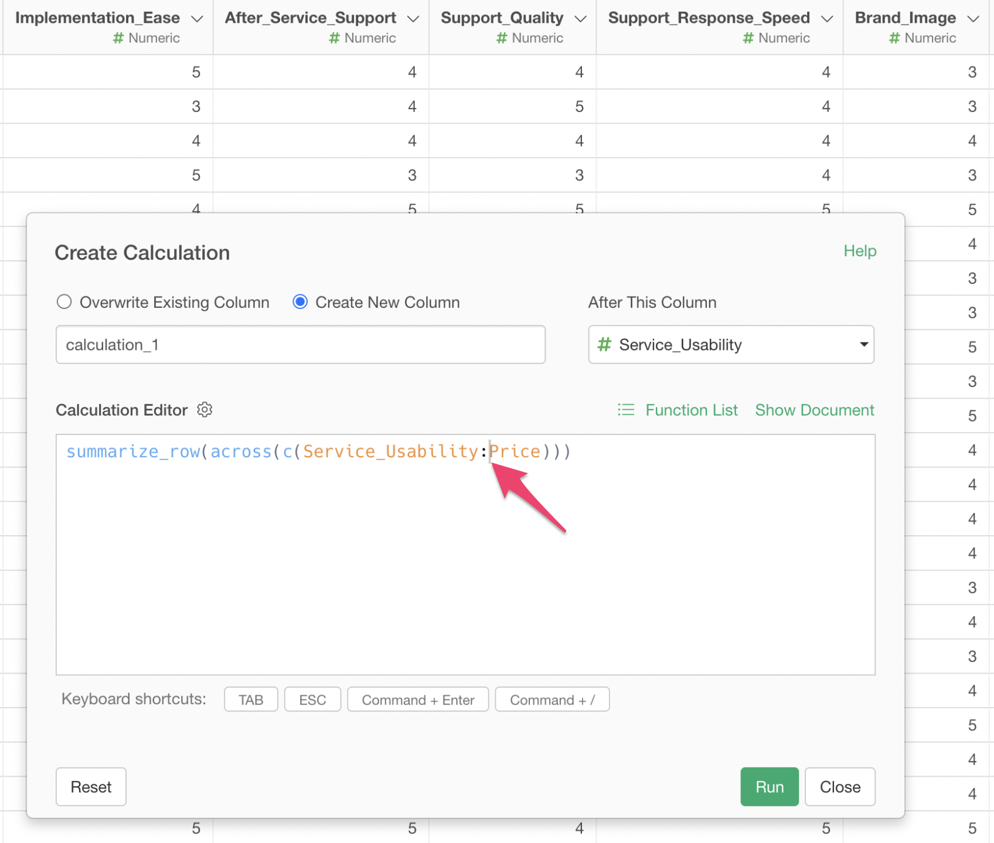Select Overwrite Existing Column option
Viewport: 994px width, 843px height.
click(x=64, y=302)
